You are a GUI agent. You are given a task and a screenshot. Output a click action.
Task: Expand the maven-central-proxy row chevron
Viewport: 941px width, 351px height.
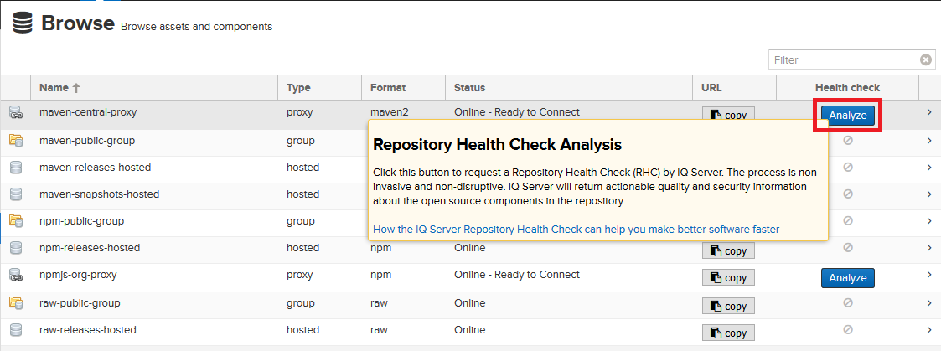929,113
